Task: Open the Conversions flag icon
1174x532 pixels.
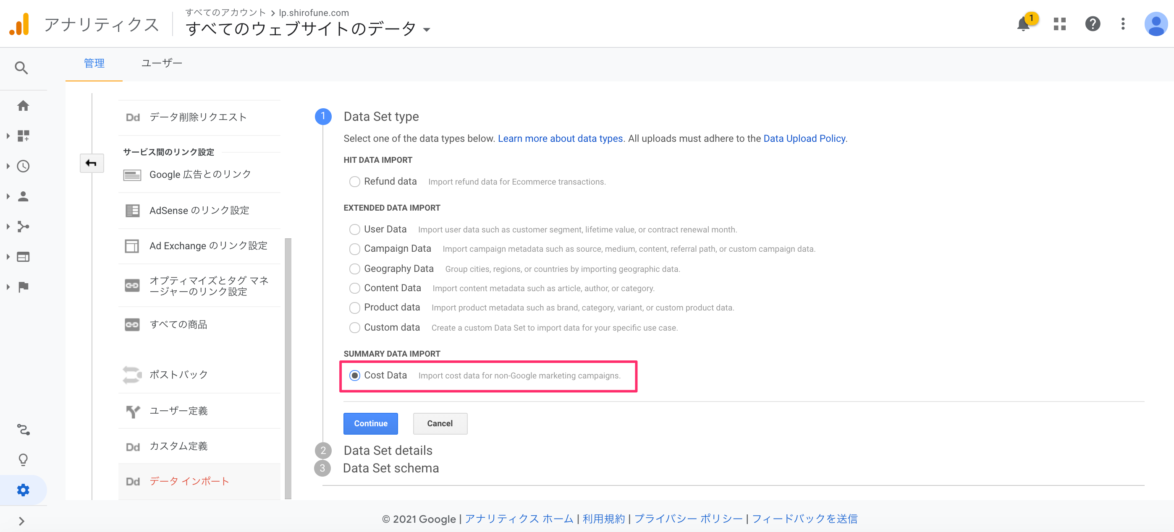Action: point(23,287)
